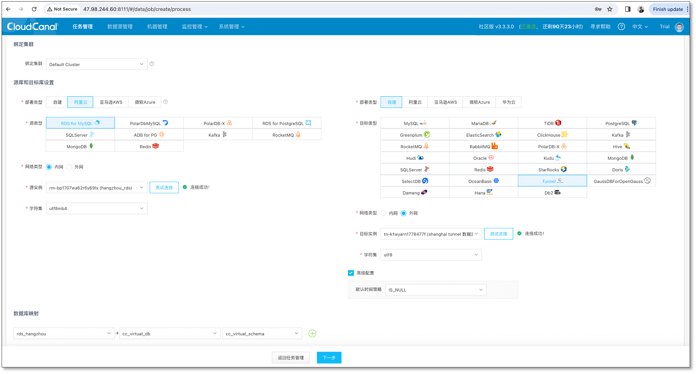
Task: Click the help question mark in header
Action: tap(621, 27)
